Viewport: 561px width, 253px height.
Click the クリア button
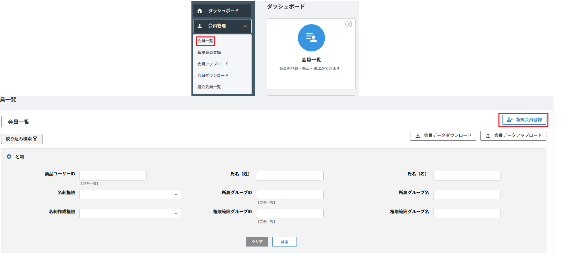tap(257, 242)
